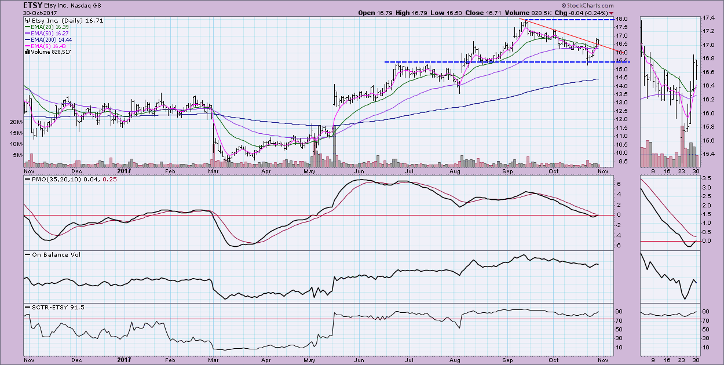The width and height of the screenshot is (724, 365).
Task: Click the volume bars icon in the legend
Action: pyautogui.click(x=26, y=52)
